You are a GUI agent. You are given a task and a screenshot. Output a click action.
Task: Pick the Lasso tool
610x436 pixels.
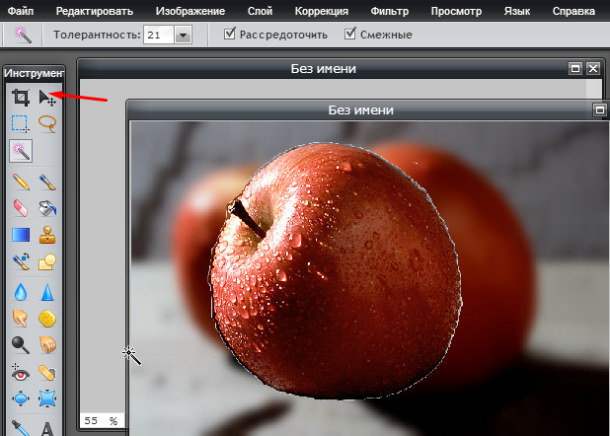coord(46,123)
